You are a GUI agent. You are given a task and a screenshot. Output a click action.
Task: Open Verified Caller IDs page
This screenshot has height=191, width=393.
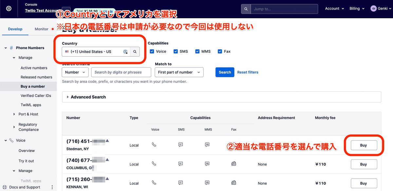point(36,96)
